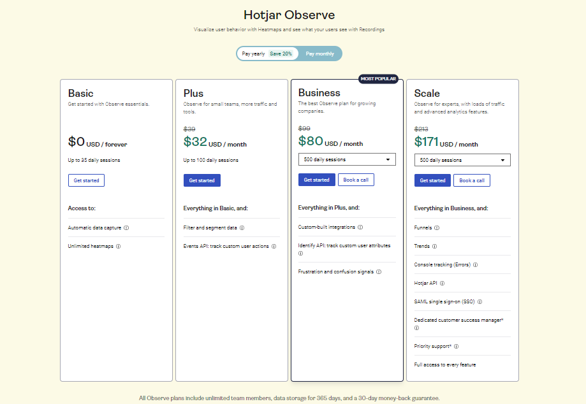The width and height of the screenshot is (586, 404).
Task: Open info icon under Dedicated customer success manager
Action: (x=416, y=328)
